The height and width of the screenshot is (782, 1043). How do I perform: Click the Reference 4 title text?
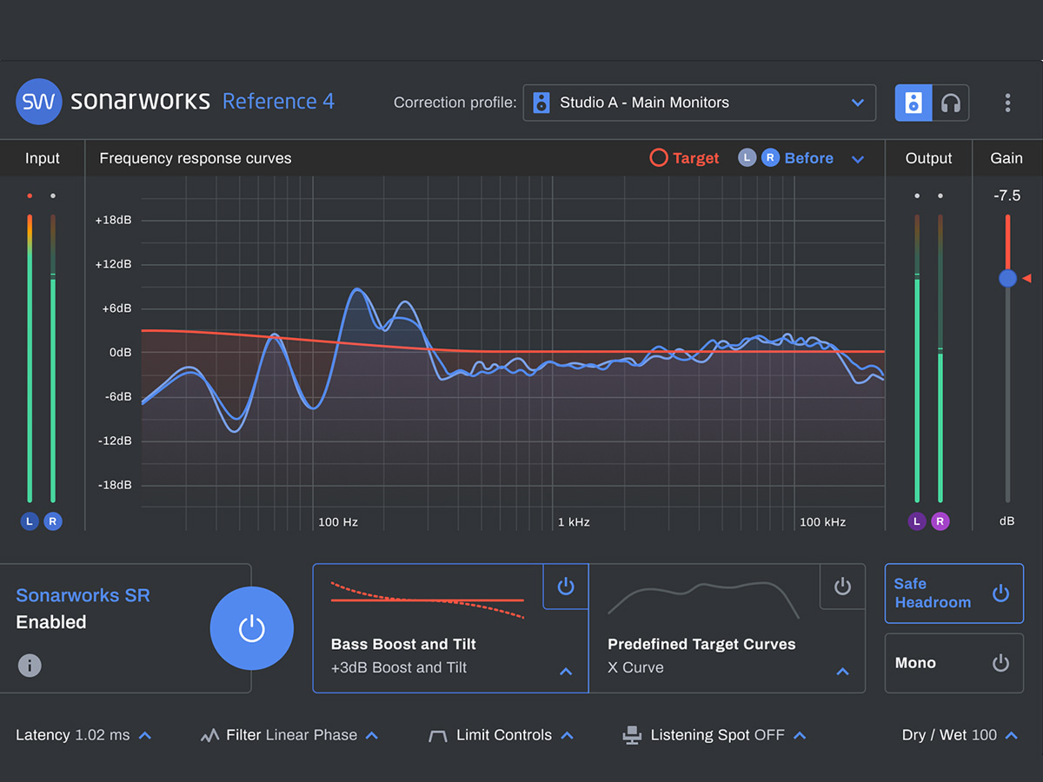(278, 102)
